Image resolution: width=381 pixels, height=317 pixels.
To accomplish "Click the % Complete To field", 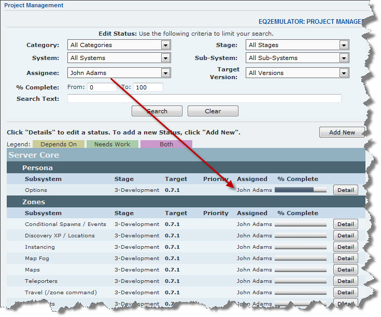I will coord(148,87).
